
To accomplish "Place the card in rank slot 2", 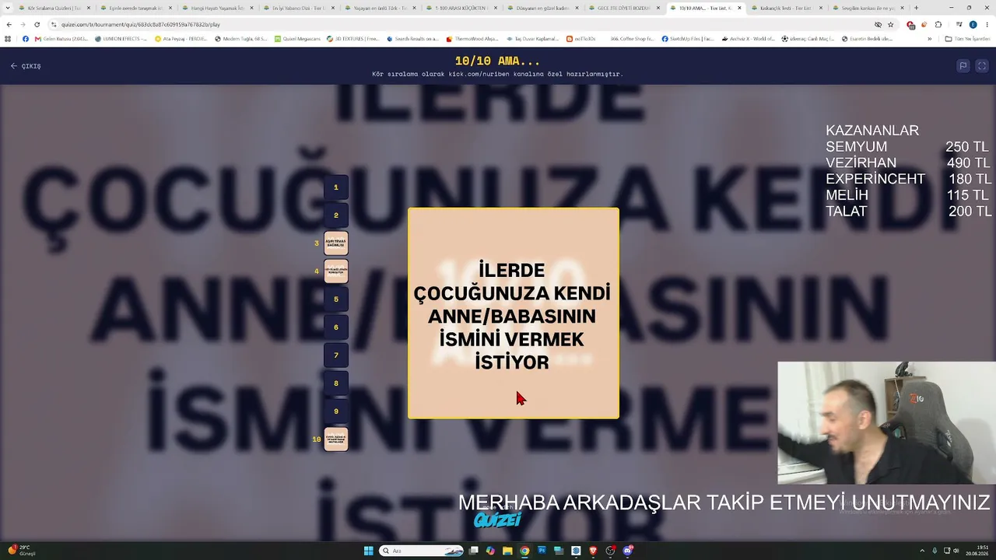I will coord(336,215).
